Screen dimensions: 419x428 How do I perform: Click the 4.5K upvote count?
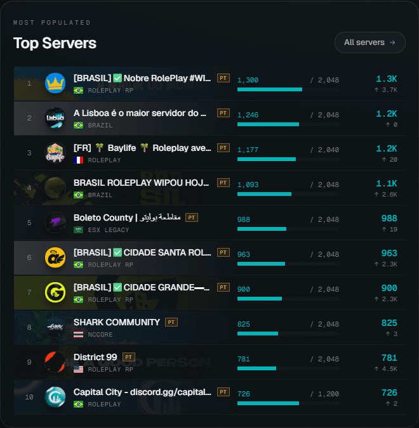pos(386,369)
